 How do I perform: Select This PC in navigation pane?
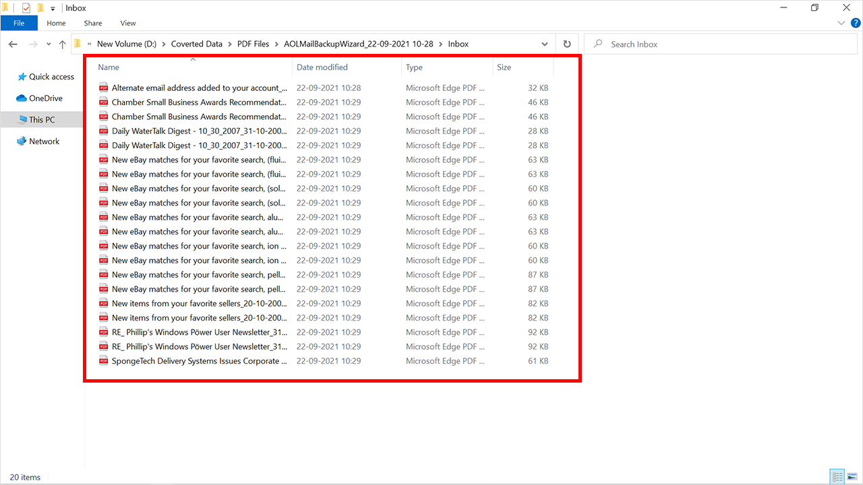pos(42,120)
